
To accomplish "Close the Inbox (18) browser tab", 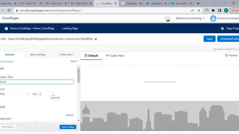I will click(x=41, y=3).
